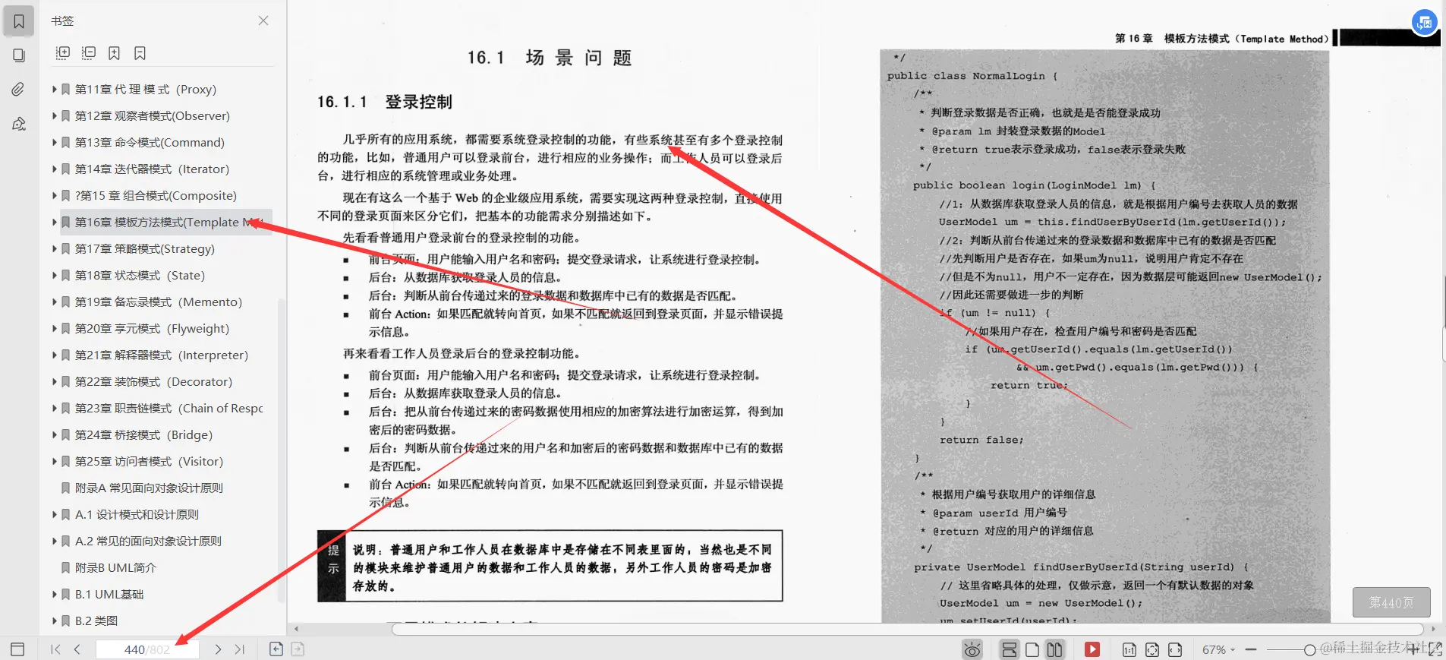Click the left arrow of horizontal scrollbar
Viewport: 1446px width, 660px height.
click(x=296, y=629)
